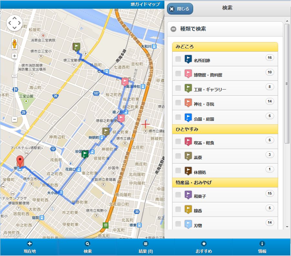Screen dimensions: 291x256
Task: Toggle the 刃物 checkbox
Action: [178, 224]
